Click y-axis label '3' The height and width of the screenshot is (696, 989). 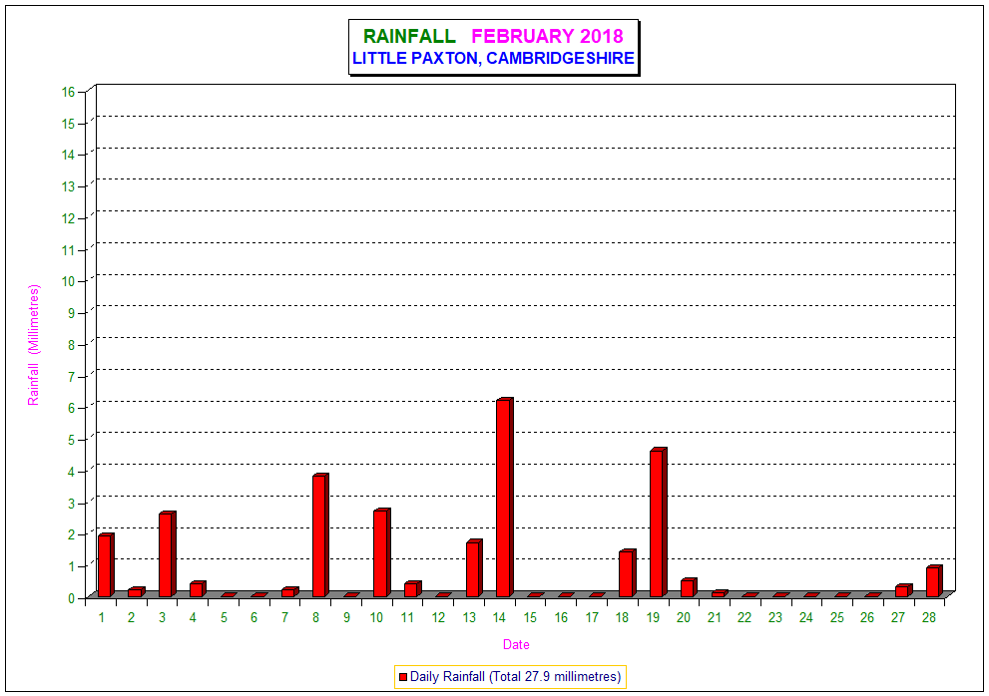[x=71, y=504]
